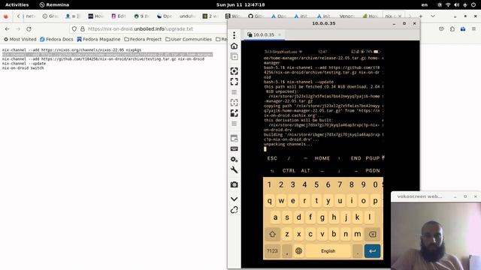The image size is (481, 270).
Task: Expand the Fedora Project bookmark folder
Action: point(143,39)
